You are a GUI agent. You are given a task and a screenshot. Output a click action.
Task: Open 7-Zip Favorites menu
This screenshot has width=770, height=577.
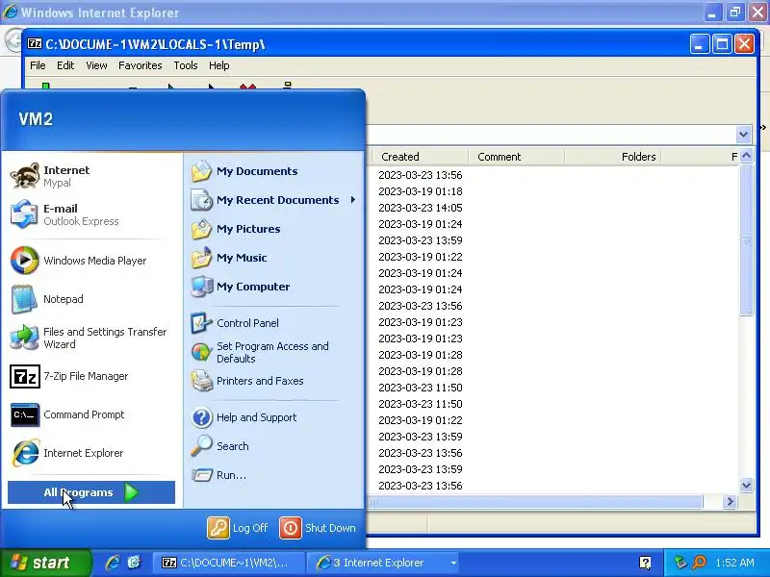140,65
